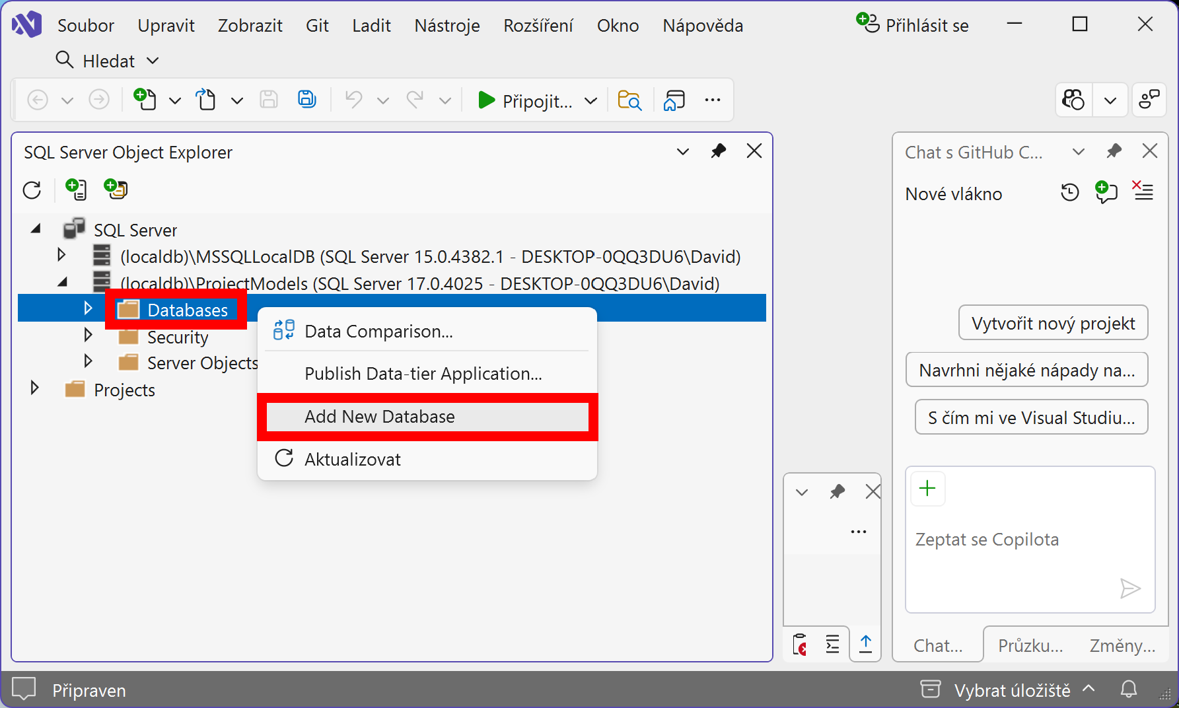Viewport: 1179px width, 708px height.
Task: Click the undo arrow icon
Action: tap(353, 100)
